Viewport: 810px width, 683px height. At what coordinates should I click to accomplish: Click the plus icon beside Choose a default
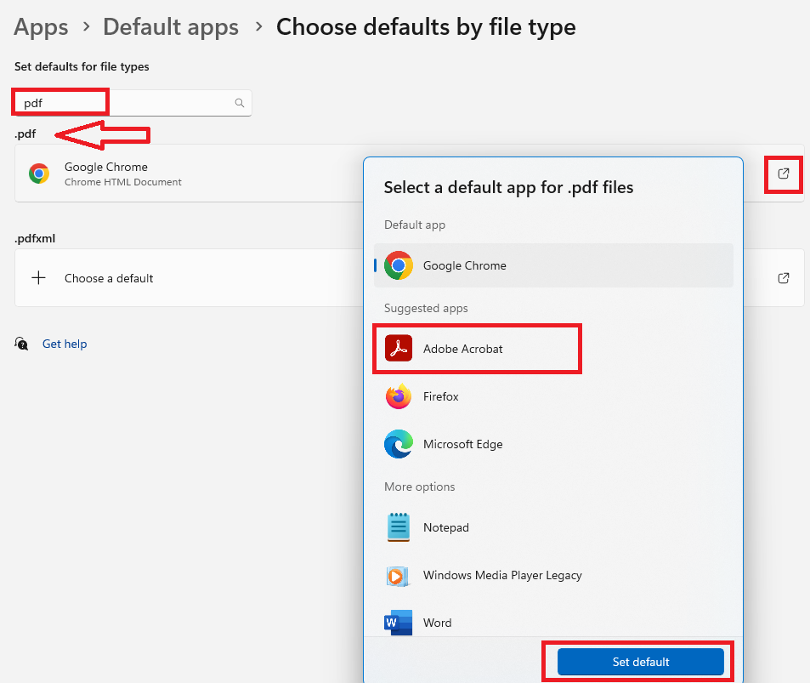pos(39,278)
